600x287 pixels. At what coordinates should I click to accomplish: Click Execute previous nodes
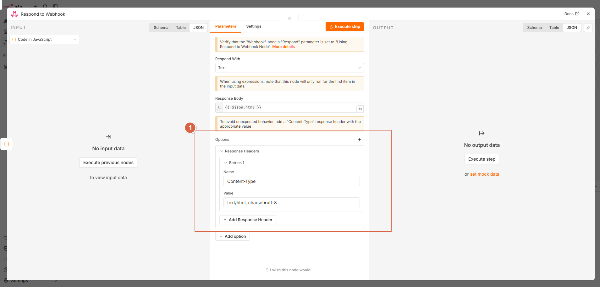click(108, 162)
